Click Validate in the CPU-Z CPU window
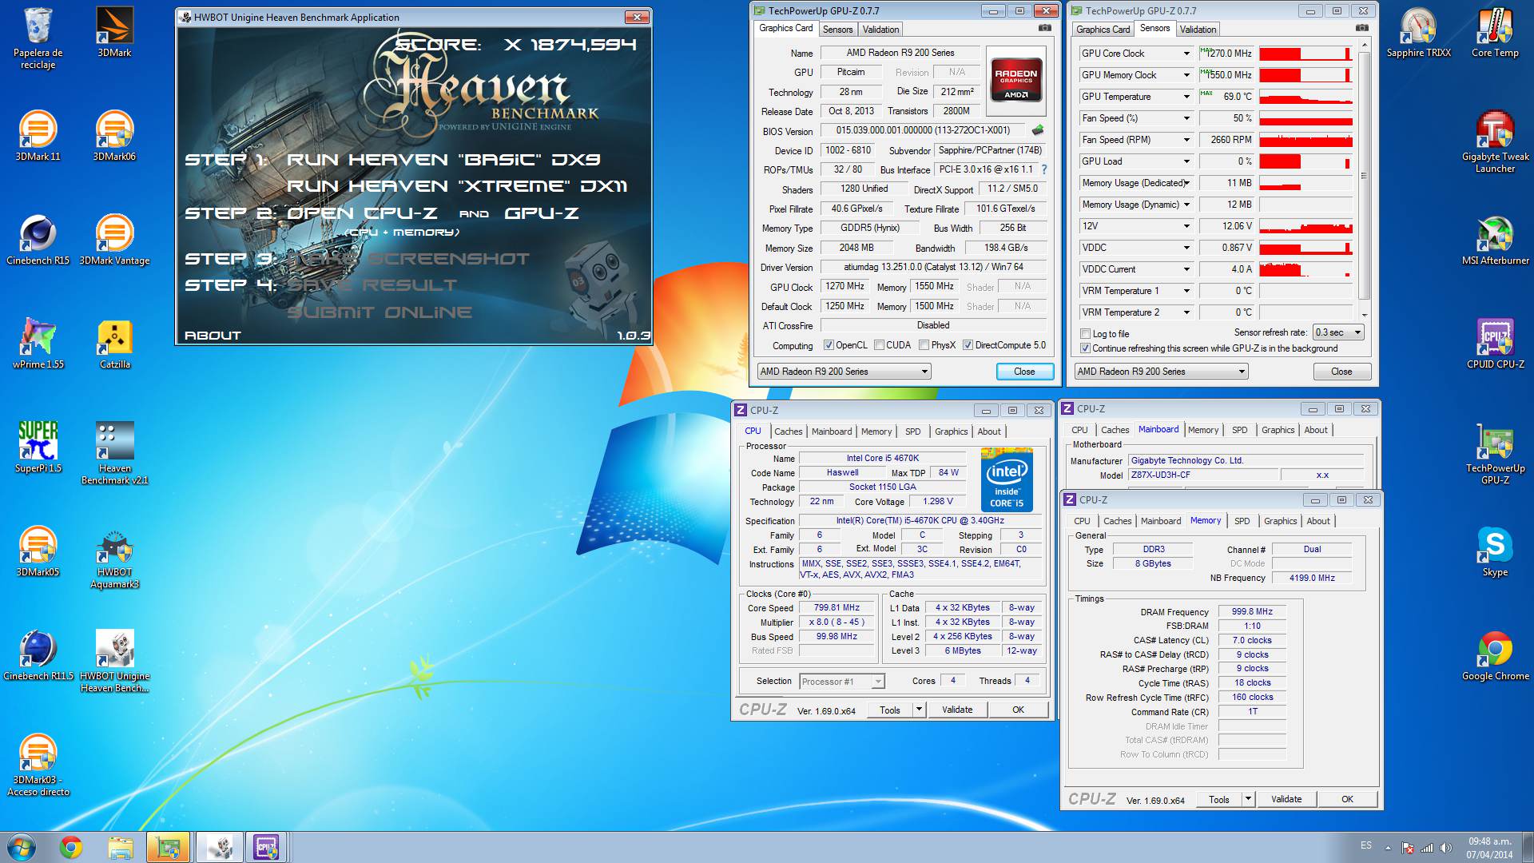Image resolution: width=1534 pixels, height=863 pixels. click(x=957, y=710)
